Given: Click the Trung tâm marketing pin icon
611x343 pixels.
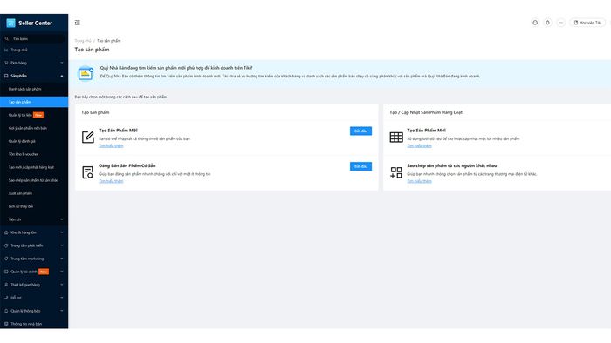Looking at the screenshot, I should pyautogui.click(x=6, y=259).
